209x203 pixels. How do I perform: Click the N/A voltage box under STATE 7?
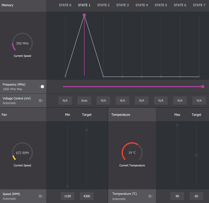pos(199,101)
